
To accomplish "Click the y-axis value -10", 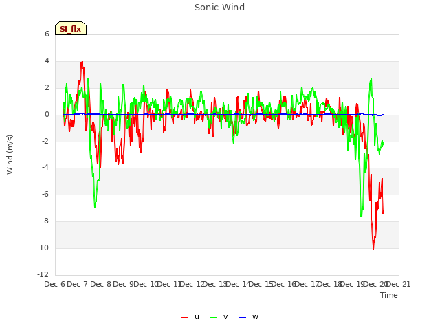I will click(43, 247).
